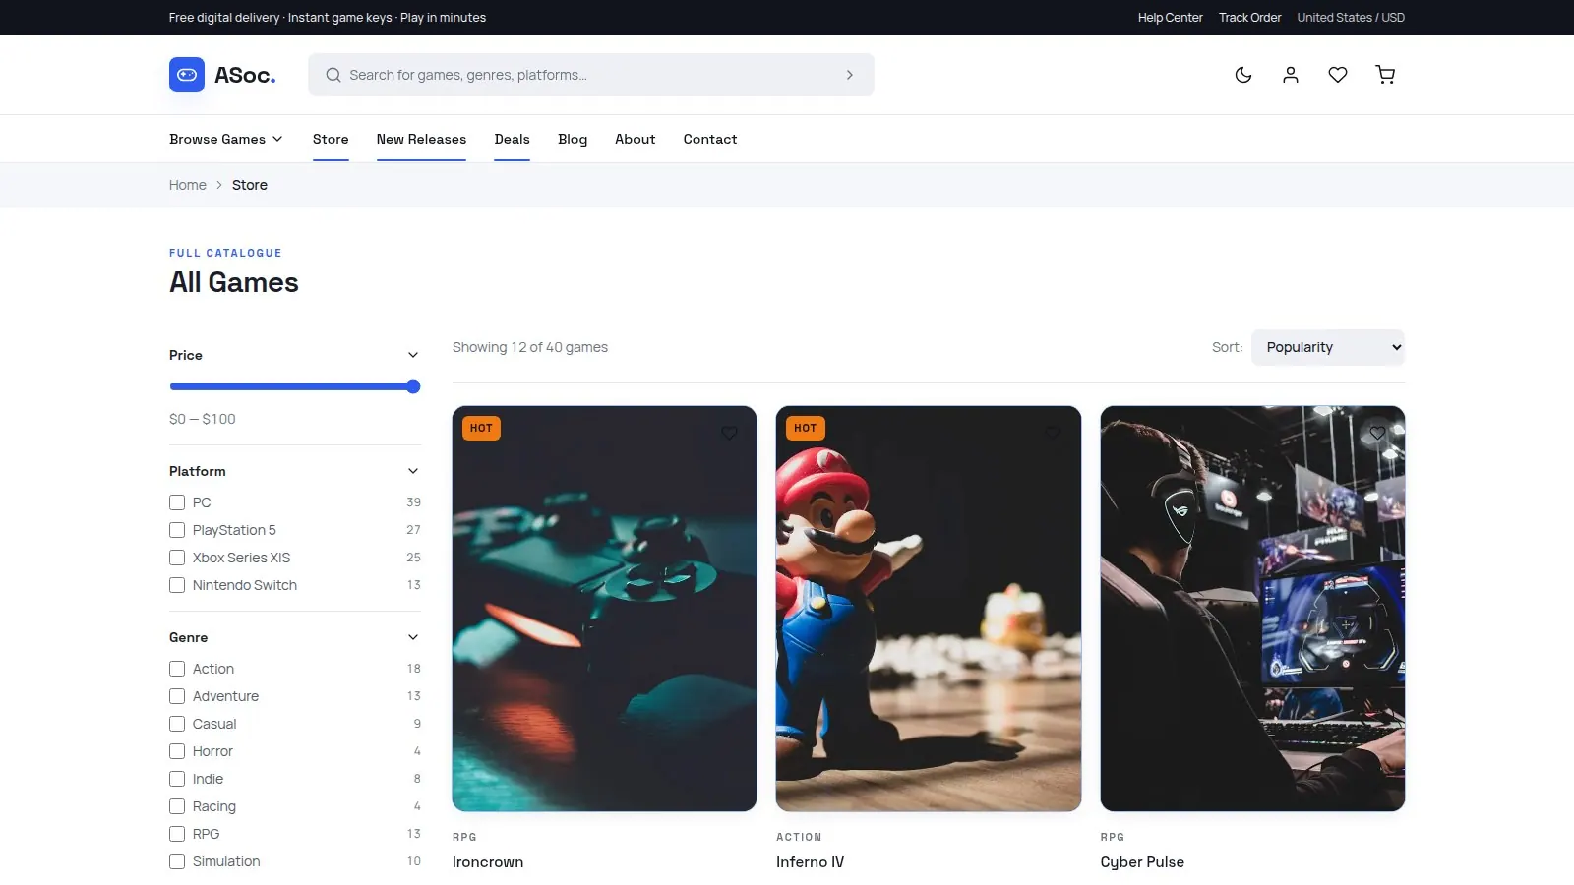Image resolution: width=1574 pixels, height=885 pixels.
Task: Open the Ironcrown controller cover image
Action: 604,609
